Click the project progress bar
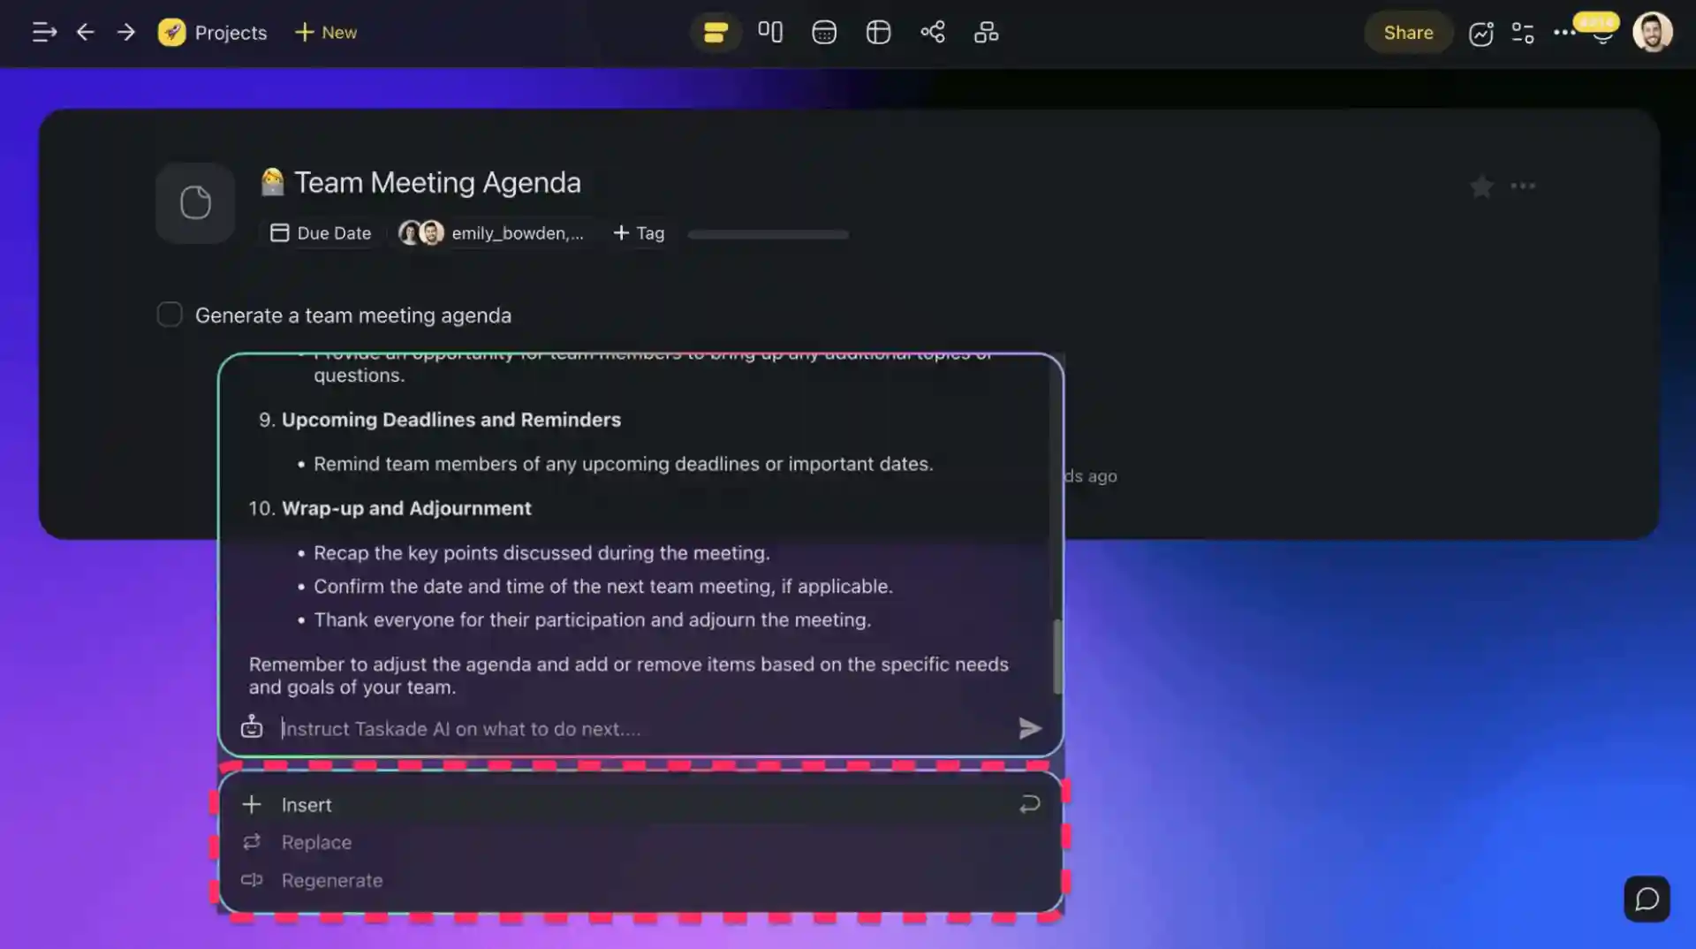Image resolution: width=1696 pixels, height=949 pixels. [x=768, y=235]
